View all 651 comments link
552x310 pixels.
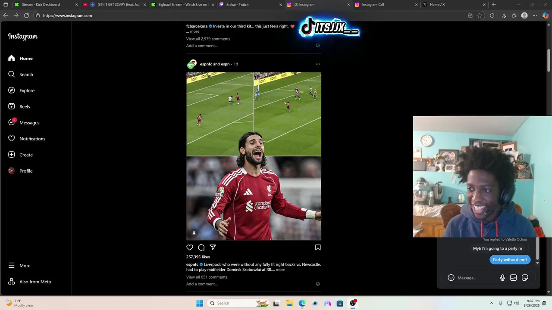click(207, 277)
